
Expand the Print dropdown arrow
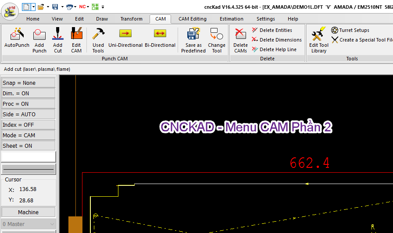pos(75,7)
